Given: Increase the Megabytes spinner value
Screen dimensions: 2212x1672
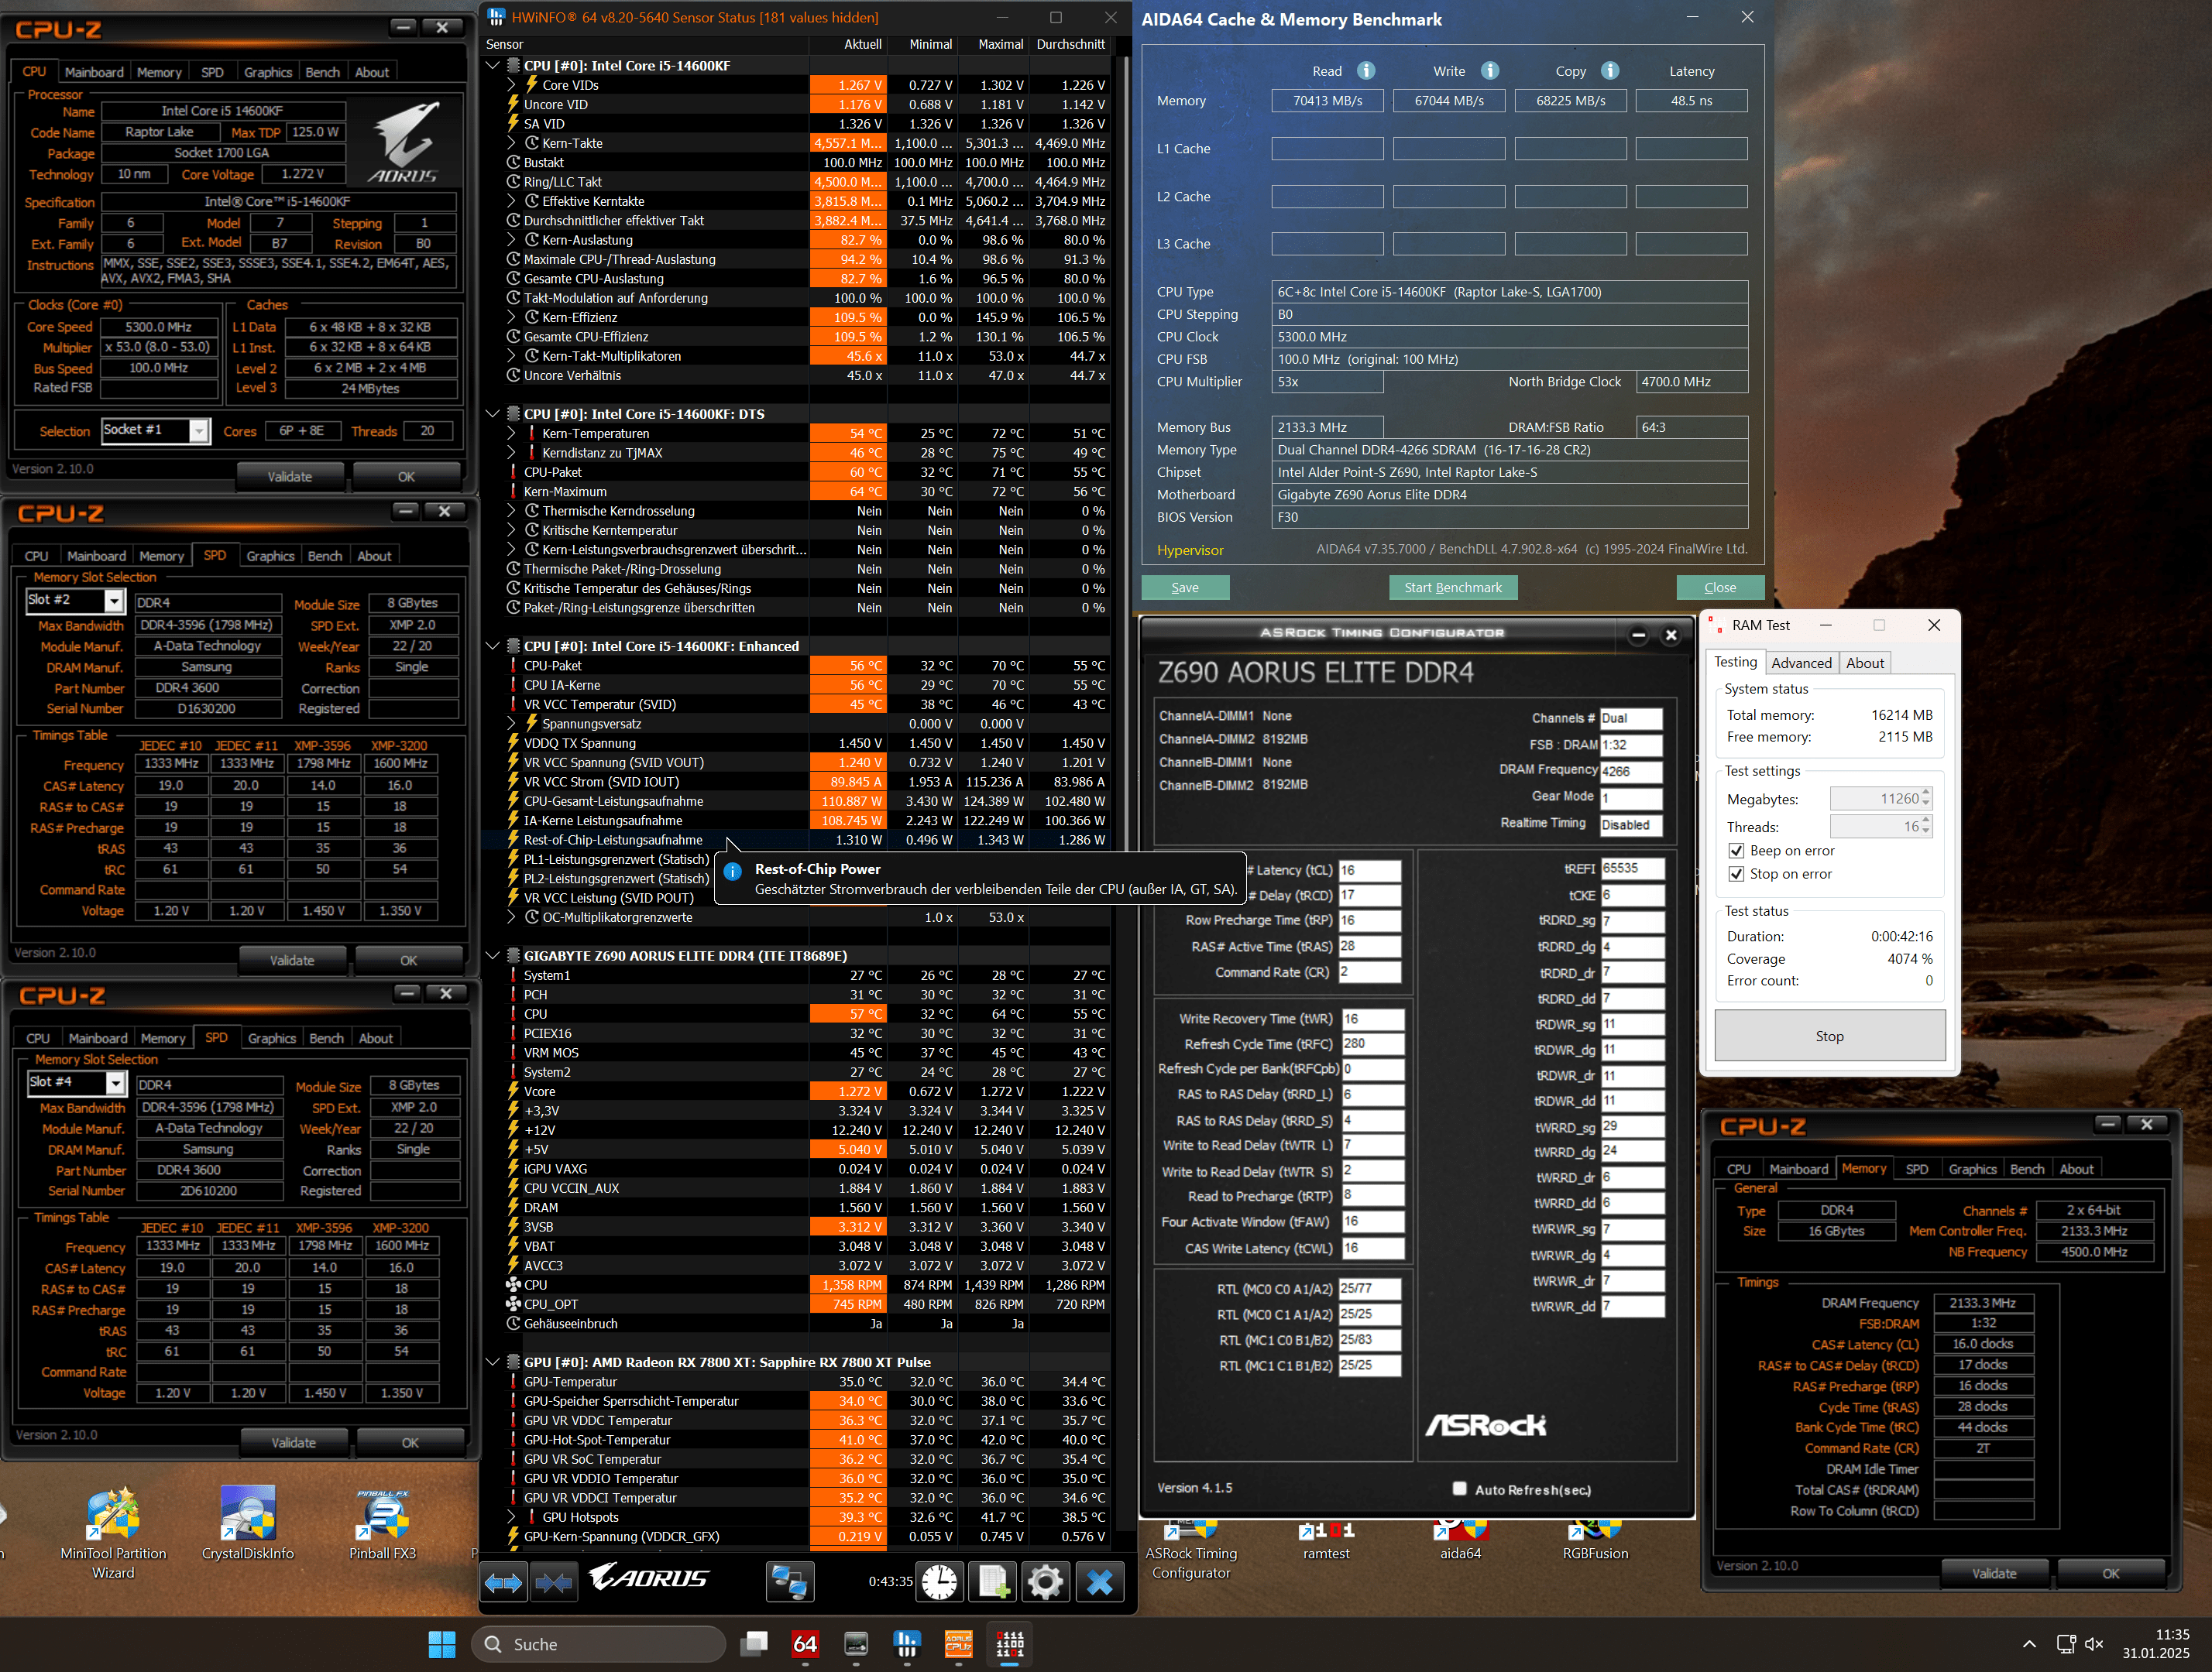Looking at the screenshot, I should point(1926,793).
